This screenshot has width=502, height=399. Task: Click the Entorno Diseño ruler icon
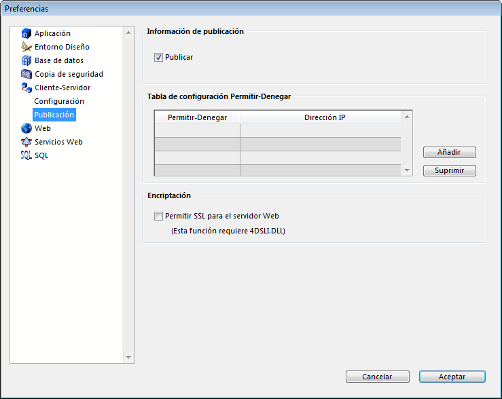[x=26, y=47]
